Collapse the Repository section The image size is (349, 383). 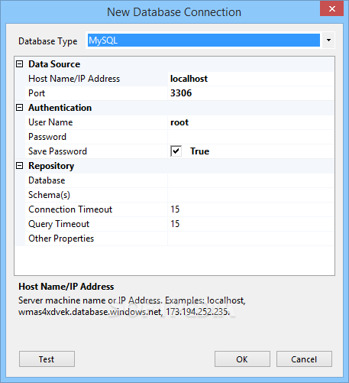(20, 166)
